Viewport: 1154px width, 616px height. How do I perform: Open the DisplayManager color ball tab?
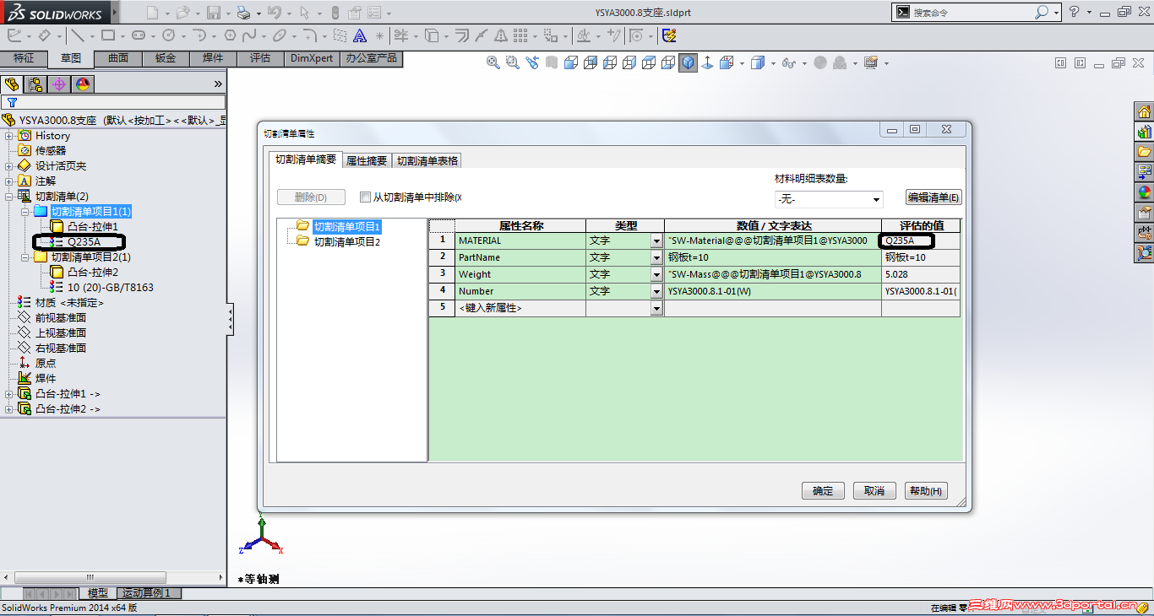pos(82,84)
